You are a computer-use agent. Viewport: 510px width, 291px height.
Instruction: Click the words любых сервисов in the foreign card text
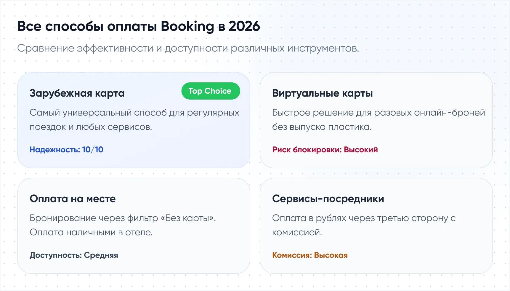click(x=114, y=127)
